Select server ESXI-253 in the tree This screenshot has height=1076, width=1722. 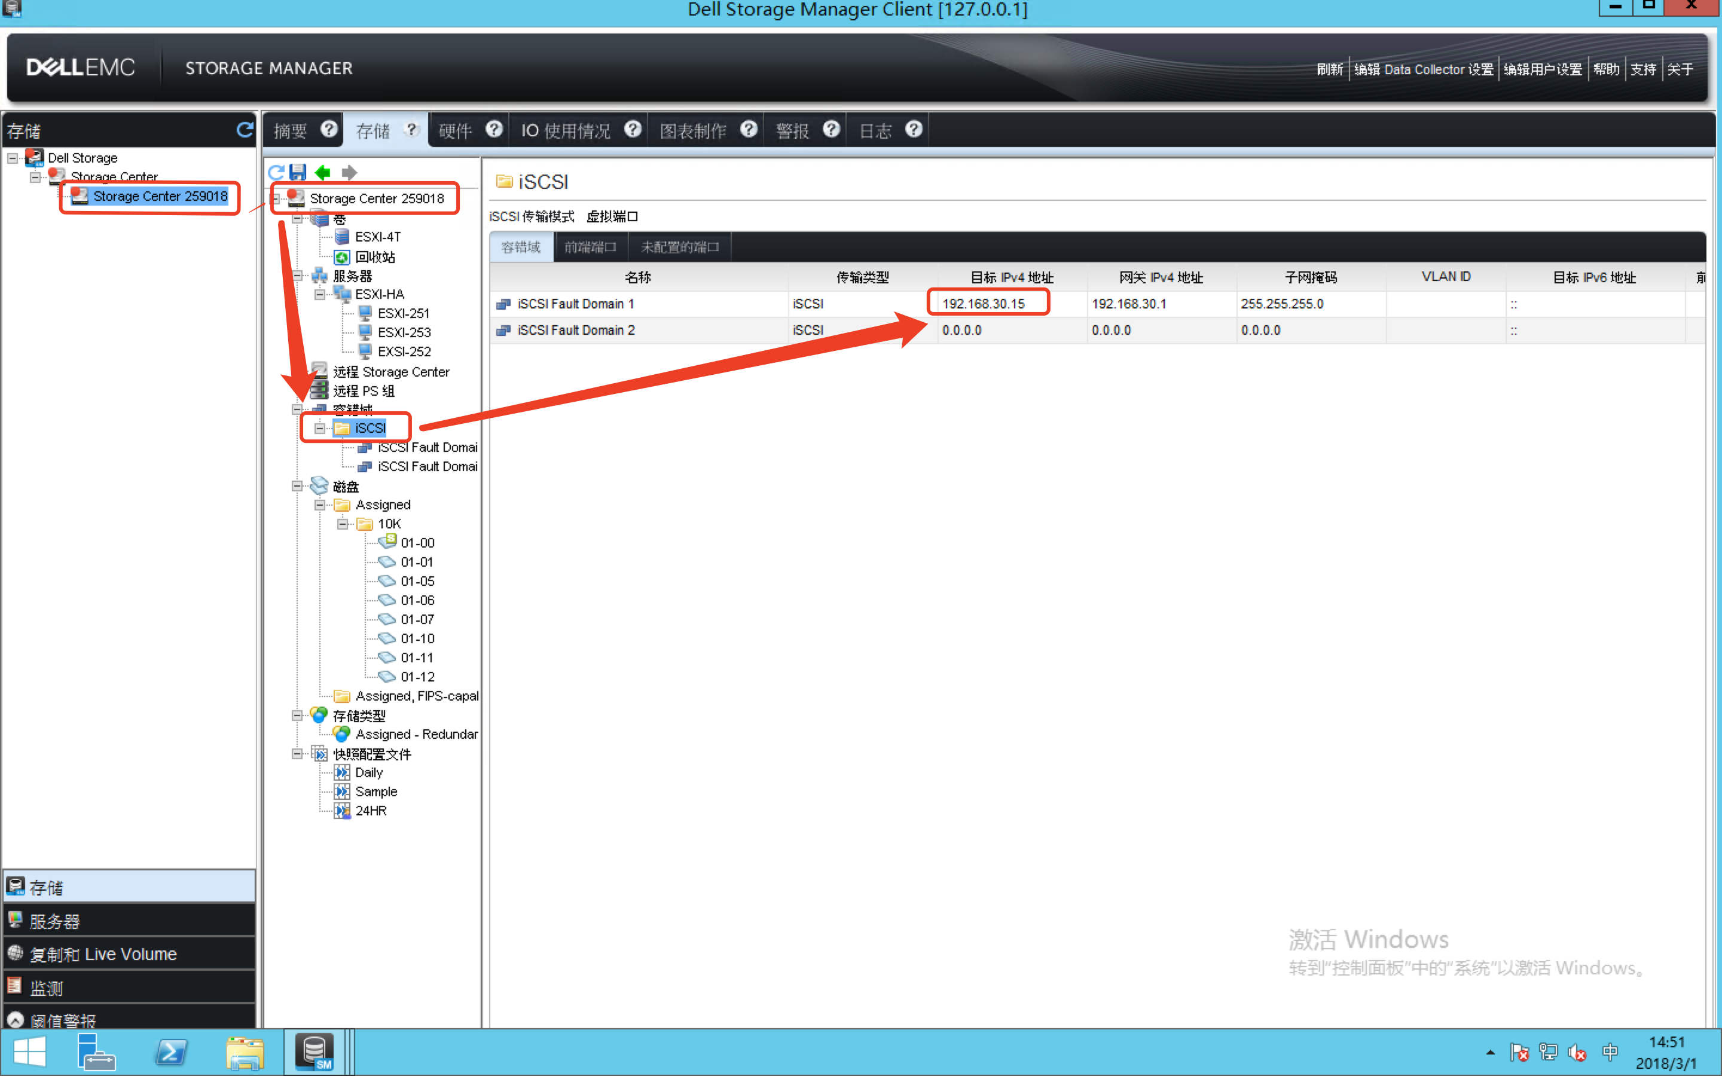tap(404, 332)
